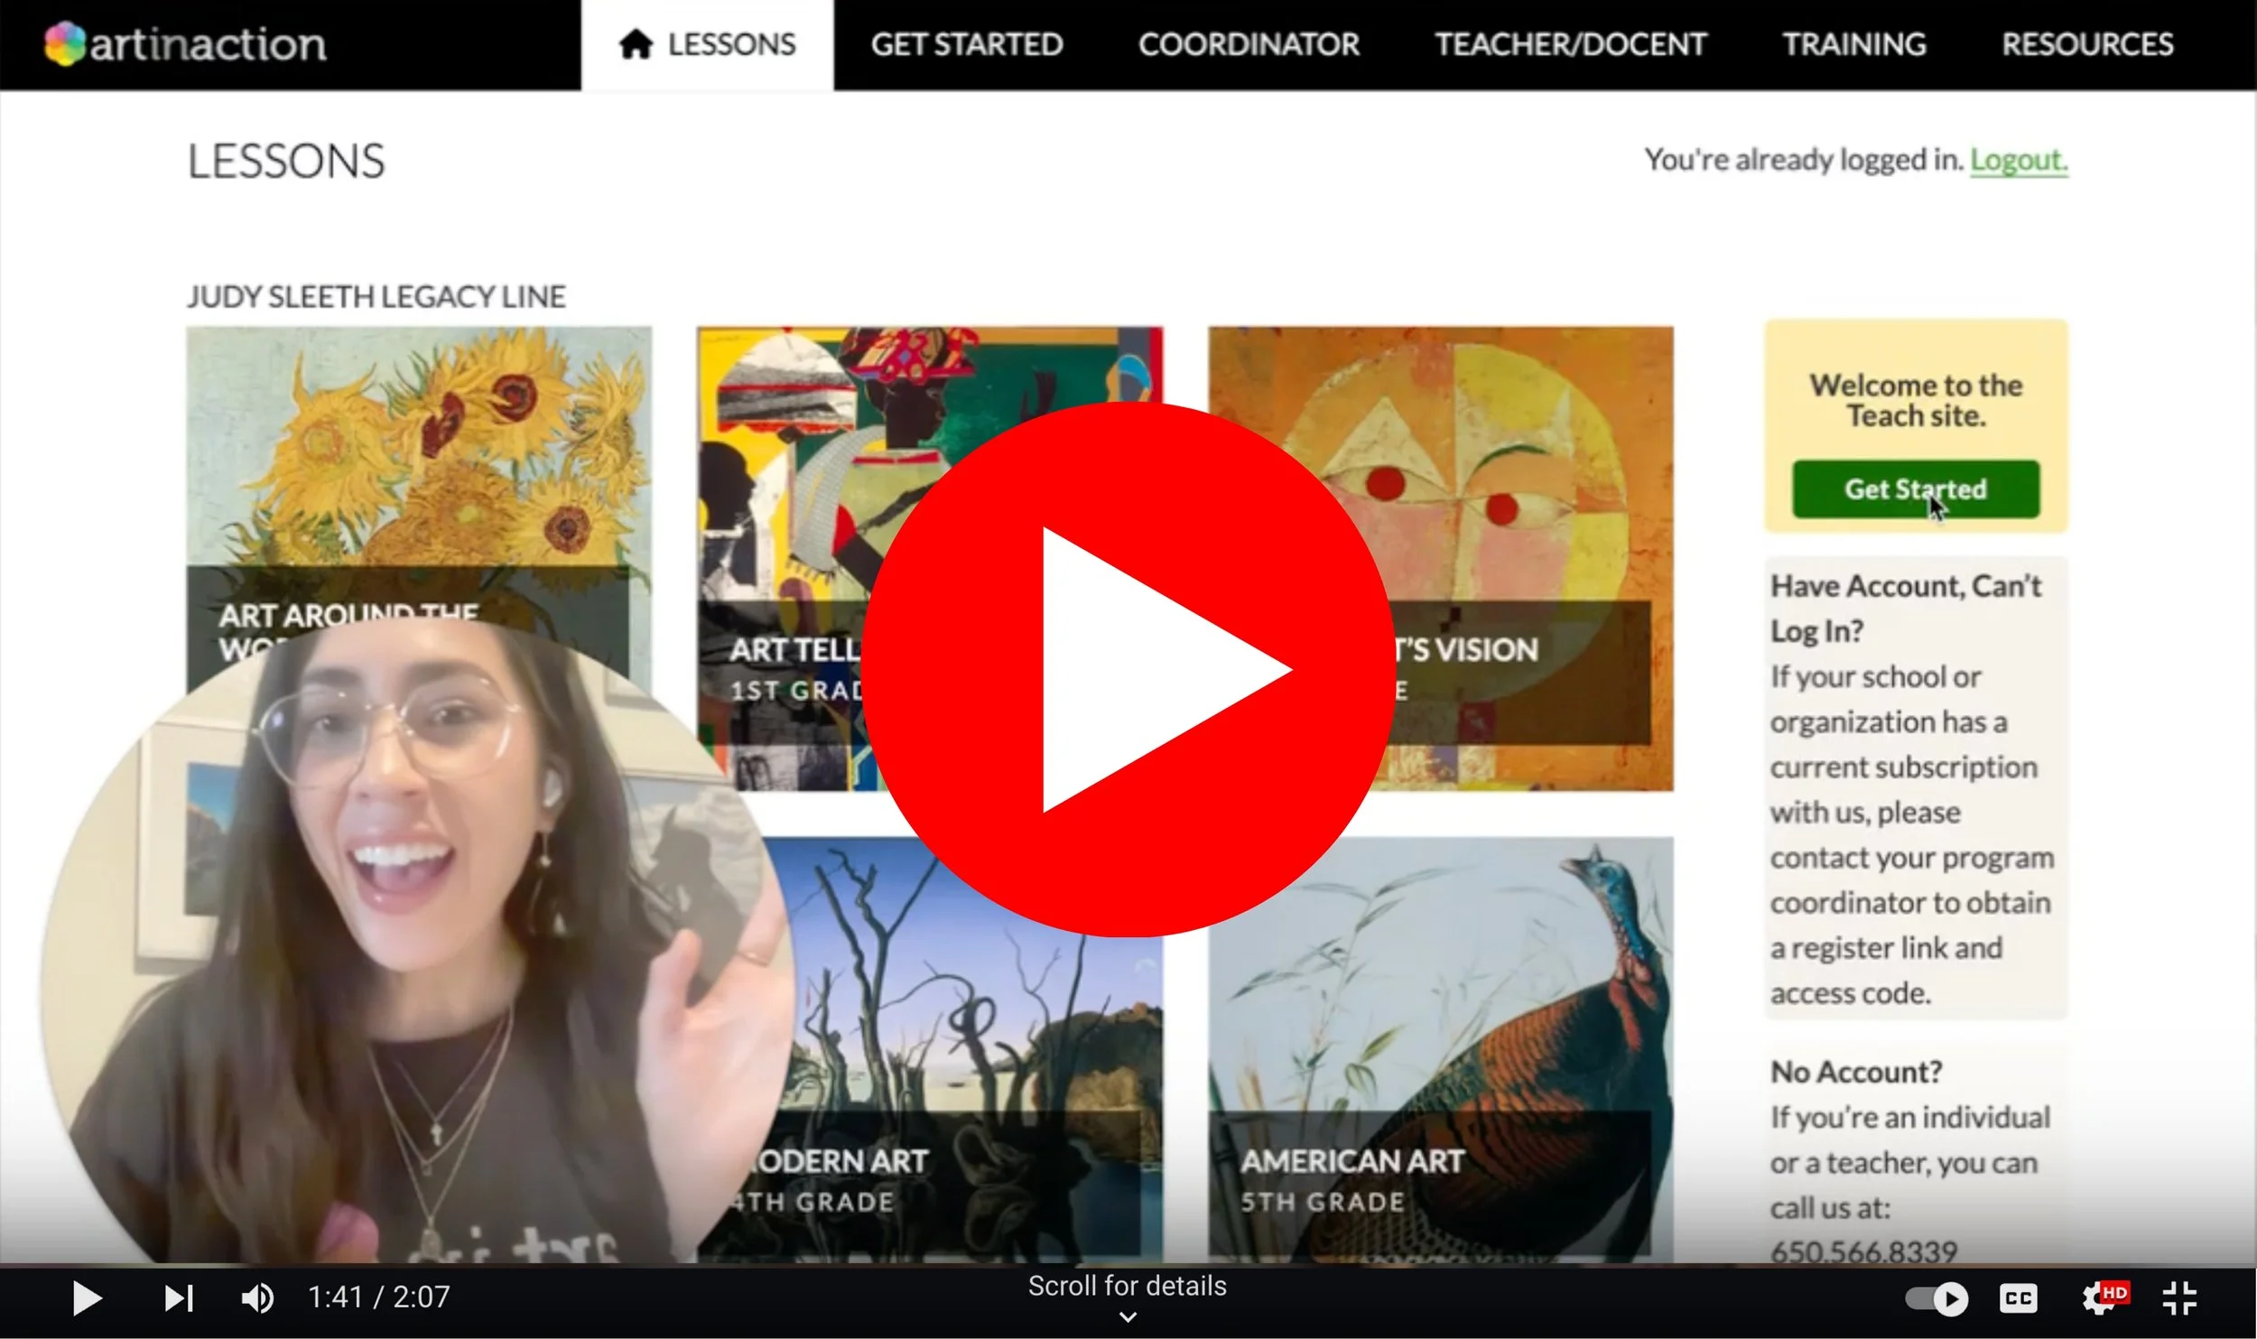The image size is (2257, 1339).
Task: Turn on closed captions
Action: coord(2018,1298)
